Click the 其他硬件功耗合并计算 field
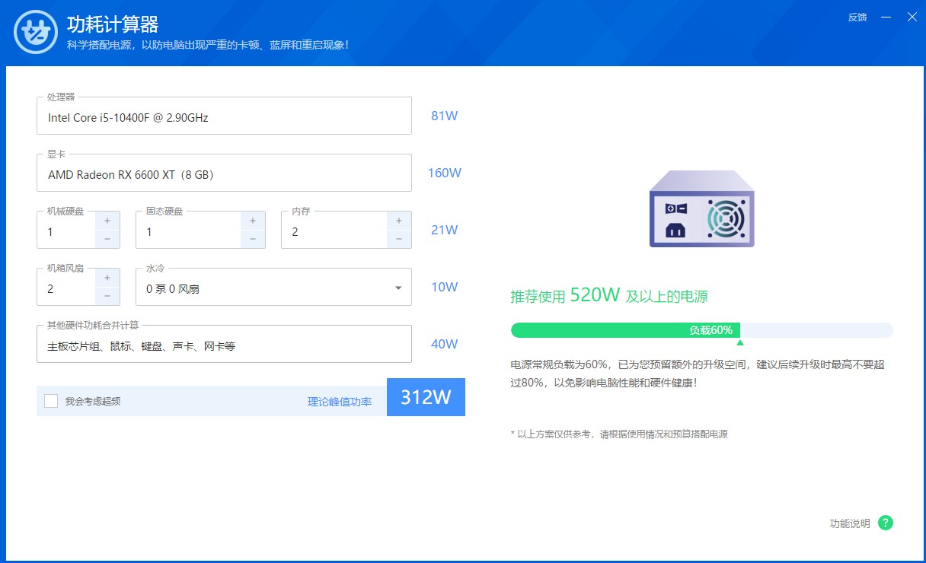Image resolution: width=926 pixels, height=563 pixels. (224, 346)
